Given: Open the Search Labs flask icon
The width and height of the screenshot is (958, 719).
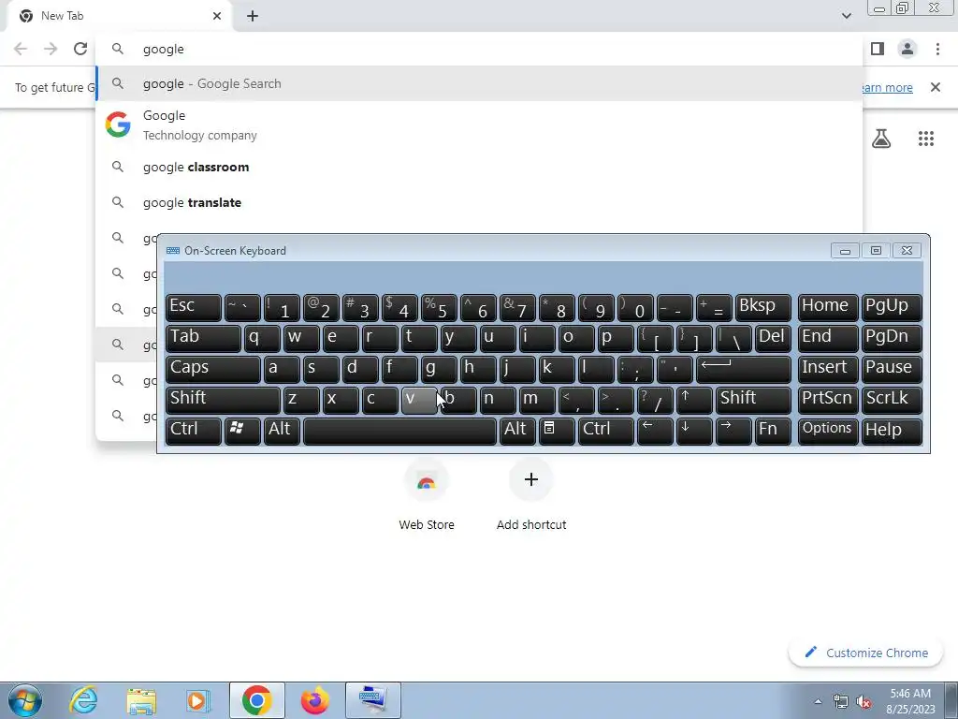Looking at the screenshot, I should (x=881, y=139).
